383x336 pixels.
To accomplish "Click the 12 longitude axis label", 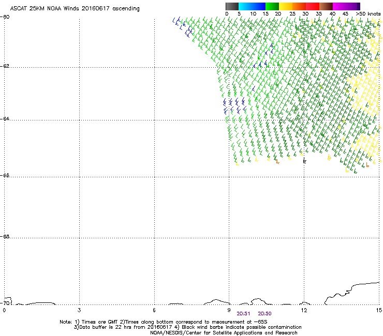I will click(x=304, y=310).
